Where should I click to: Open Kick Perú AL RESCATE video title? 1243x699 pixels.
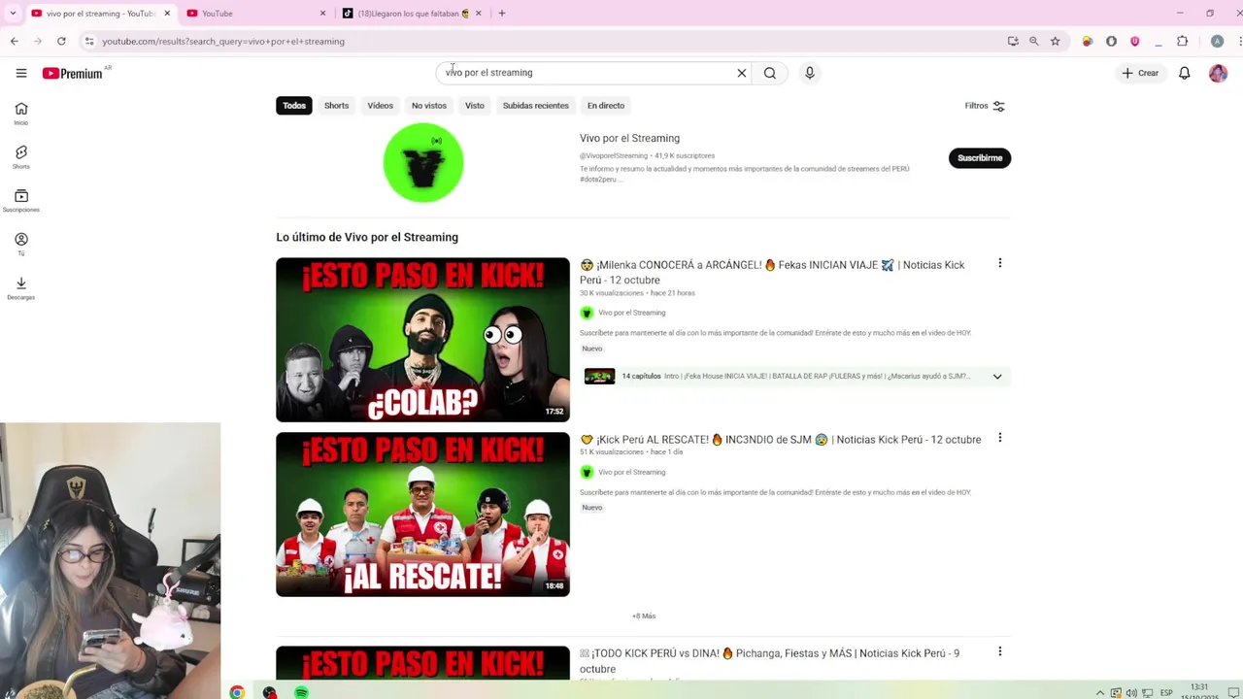[781, 440]
